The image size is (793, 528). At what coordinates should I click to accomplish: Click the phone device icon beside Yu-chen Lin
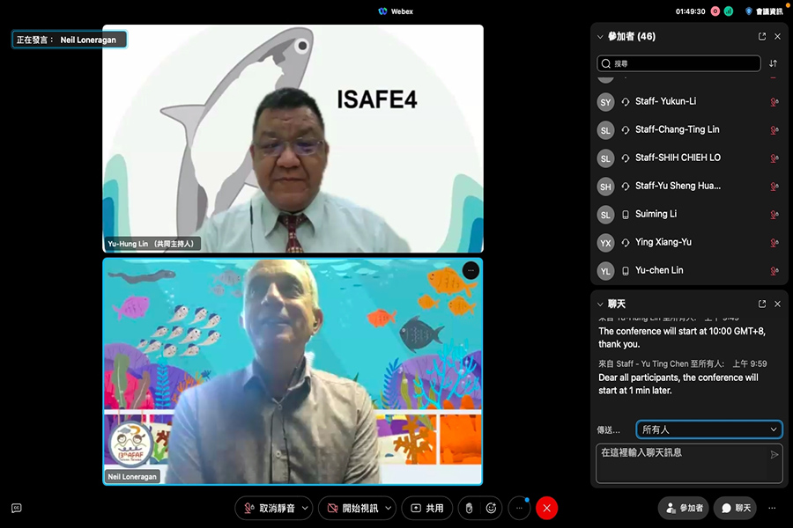(626, 271)
